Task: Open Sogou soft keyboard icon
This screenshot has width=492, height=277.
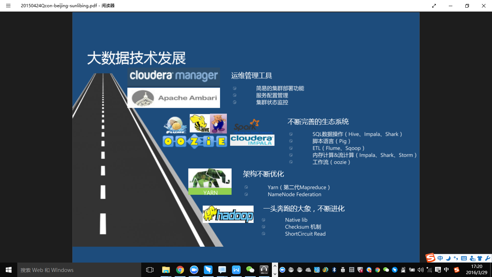Action: point(464,258)
